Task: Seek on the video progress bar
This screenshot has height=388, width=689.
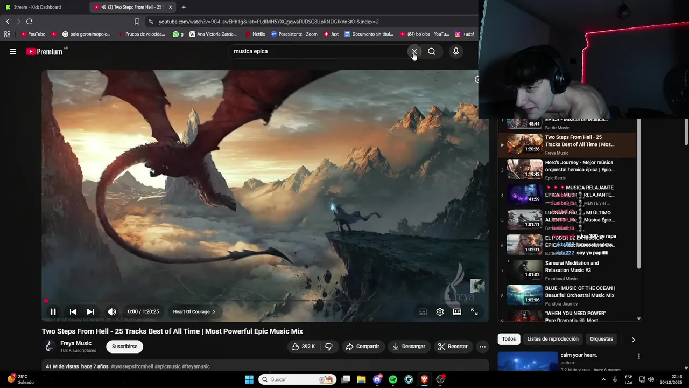Action: pyautogui.click(x=265, y=301)
